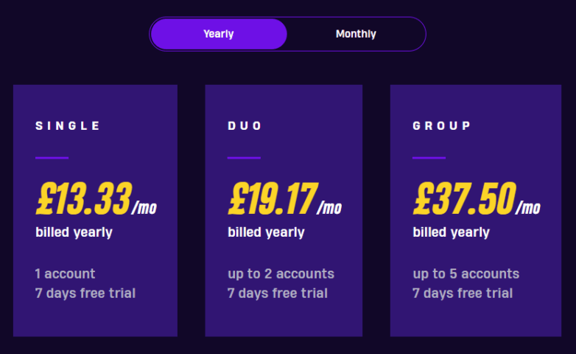Viewport: 576px width, 354px height.
Task: Click the purple divider under SINGLE
Action: (52, 157)
